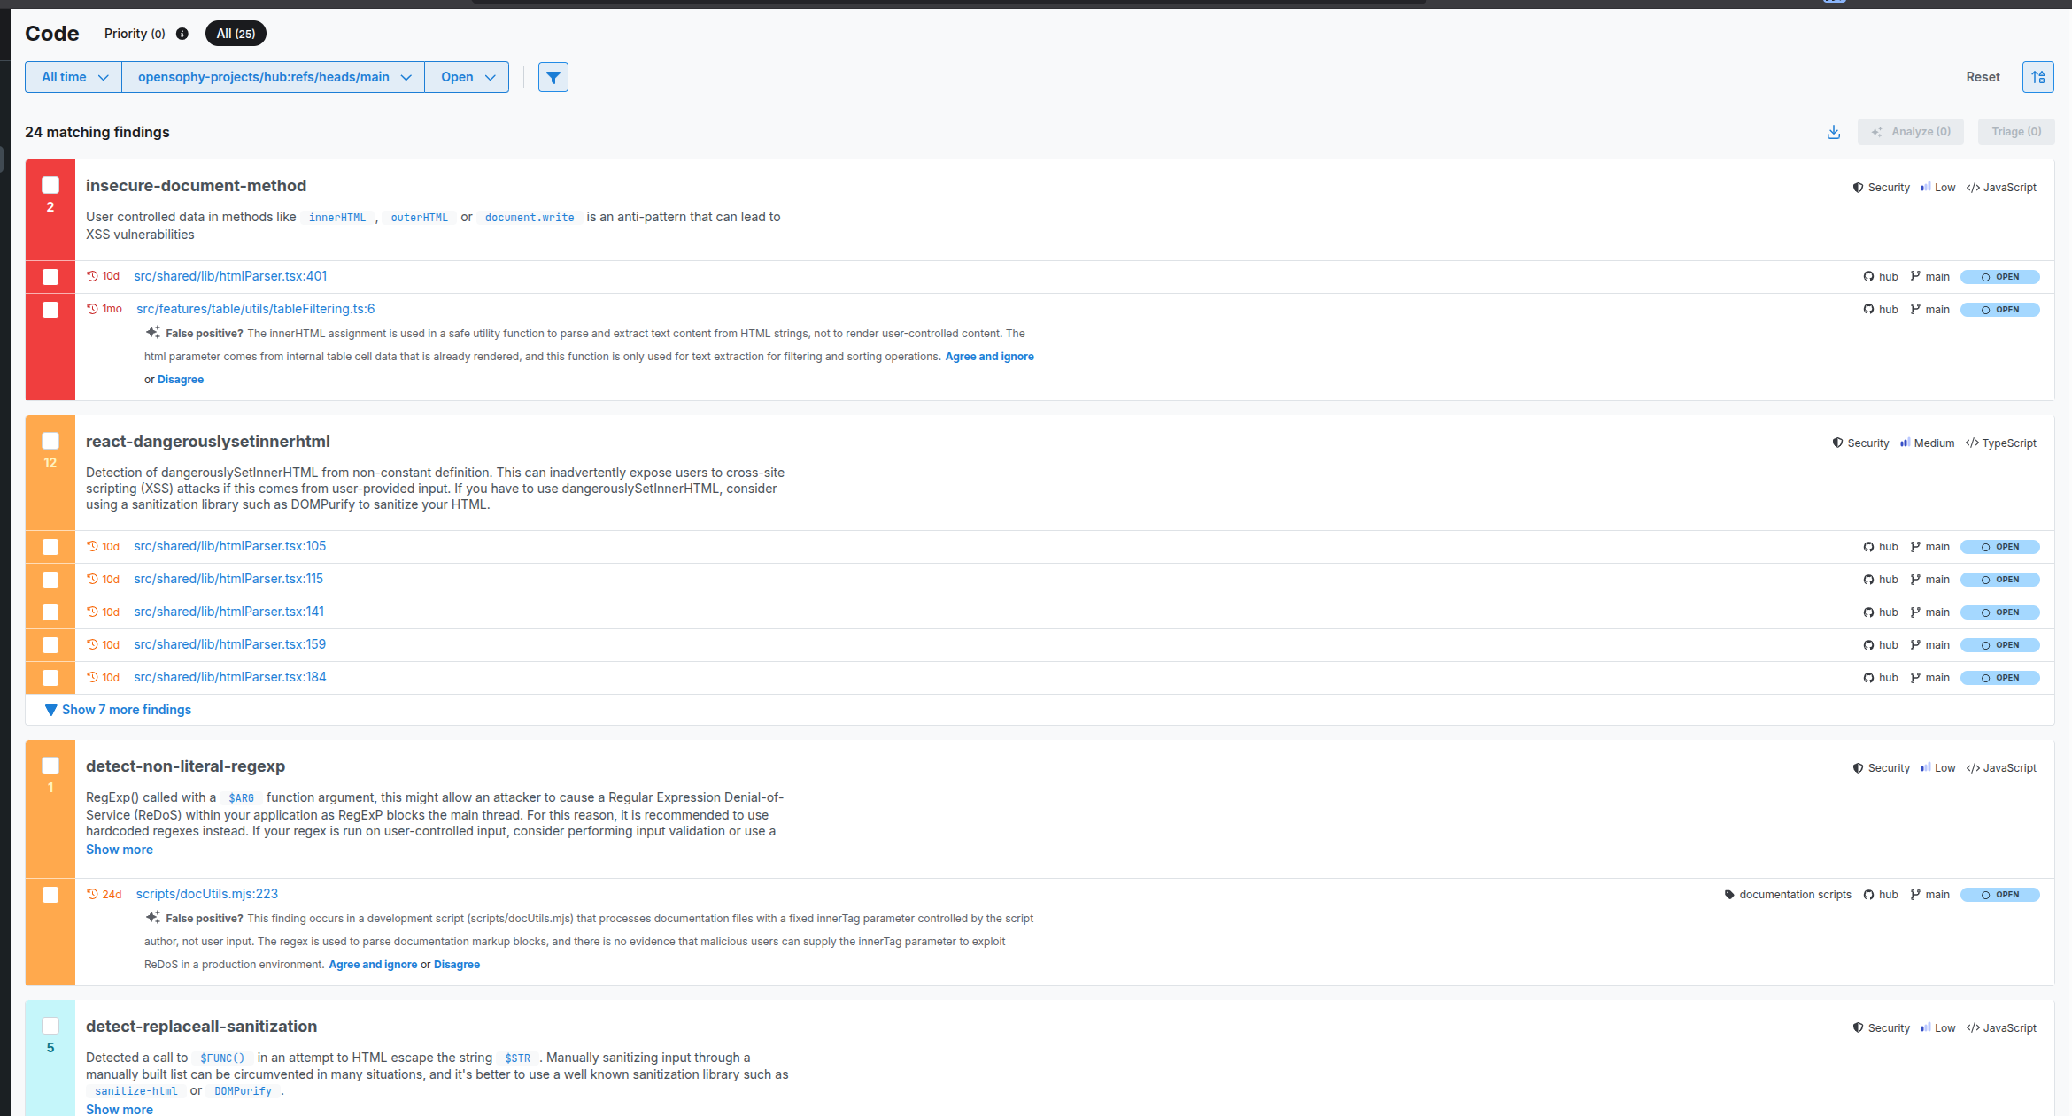Open the All time dropdown

click(x=73, y=77)
